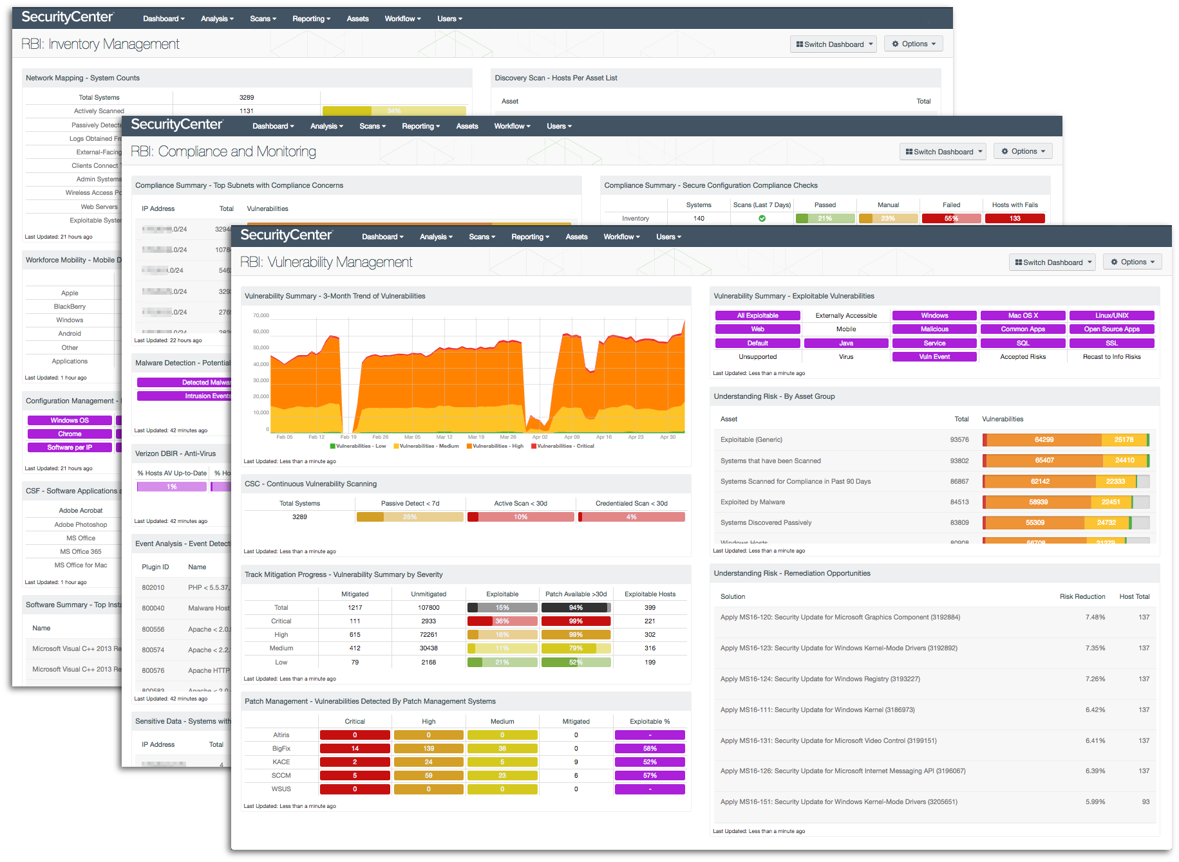This screenshot has width=1179, height=862.
Task: Click Accepted Risks cell
Action: coord(1023,357)
